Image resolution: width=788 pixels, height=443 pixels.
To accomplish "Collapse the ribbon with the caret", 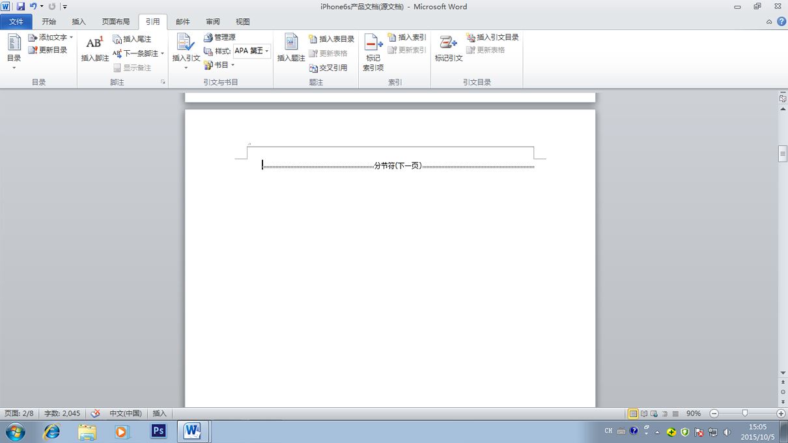I will coord(769,21).
